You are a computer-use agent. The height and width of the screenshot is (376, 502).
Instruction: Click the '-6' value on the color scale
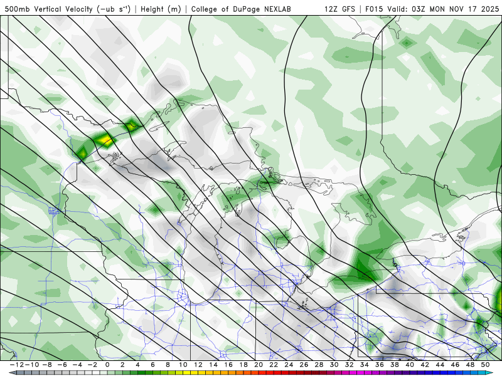click(x=61, y=365)
